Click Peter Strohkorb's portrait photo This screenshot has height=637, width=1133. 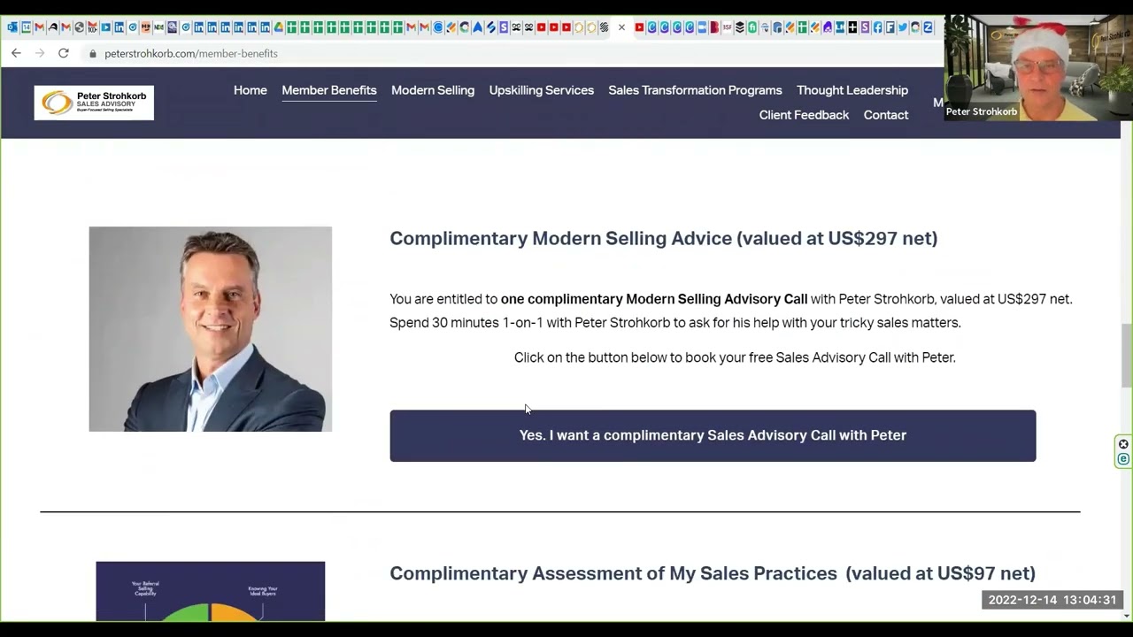tap(211, 329)
